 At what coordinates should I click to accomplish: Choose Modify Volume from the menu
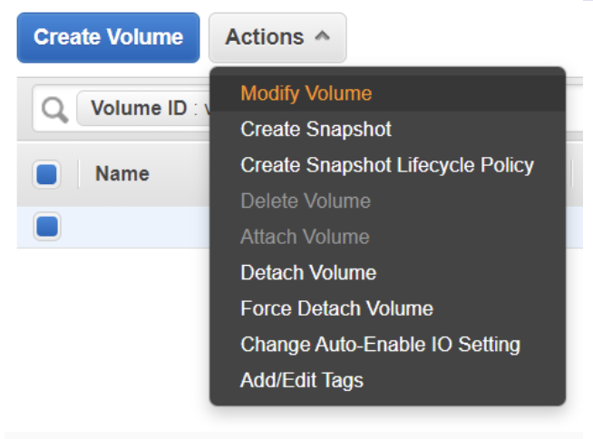coord(388,93)
